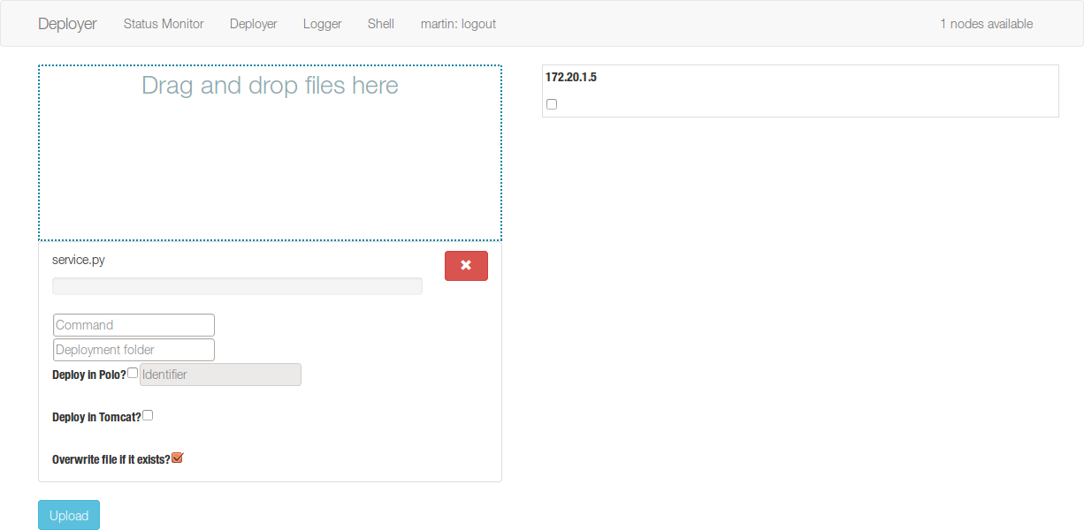Screen dimensions: 1084x530
Task: Log out via the martin: logout link
Action: coord(458,24)
